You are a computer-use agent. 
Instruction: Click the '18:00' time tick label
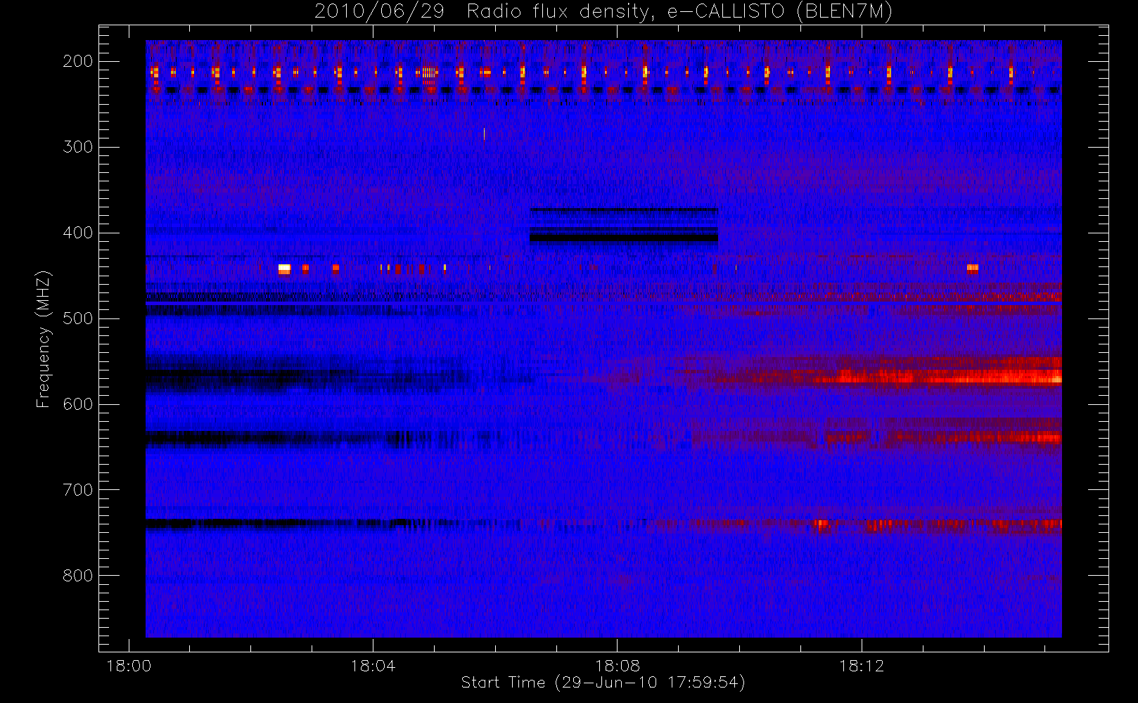click(129, 666)
